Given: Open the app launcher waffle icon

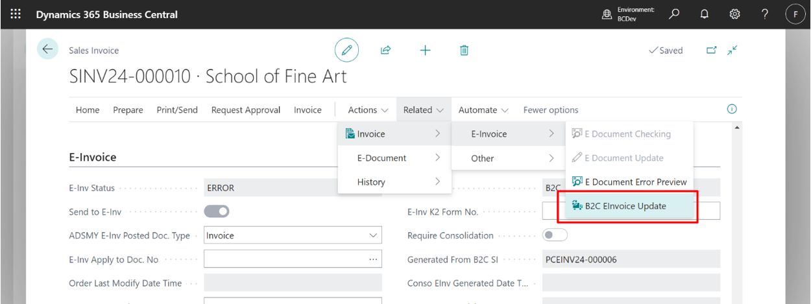Looking at the screenshot, I should [16, 14].
